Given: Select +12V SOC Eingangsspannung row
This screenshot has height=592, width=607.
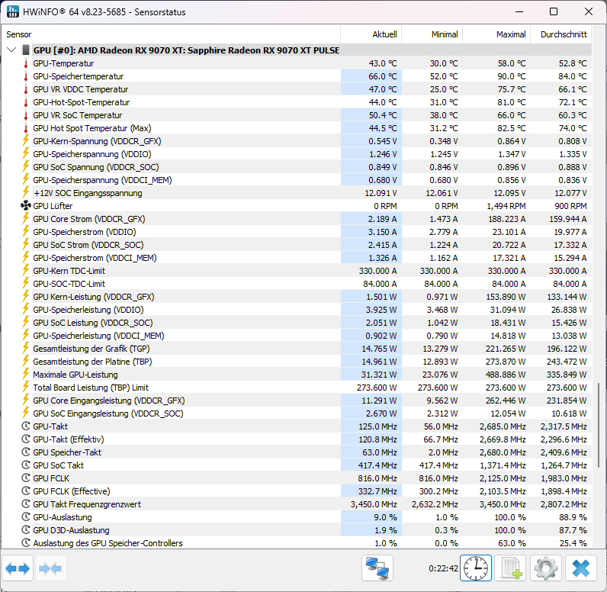Looking at the screenshot, I should click(x=306, y=193).
